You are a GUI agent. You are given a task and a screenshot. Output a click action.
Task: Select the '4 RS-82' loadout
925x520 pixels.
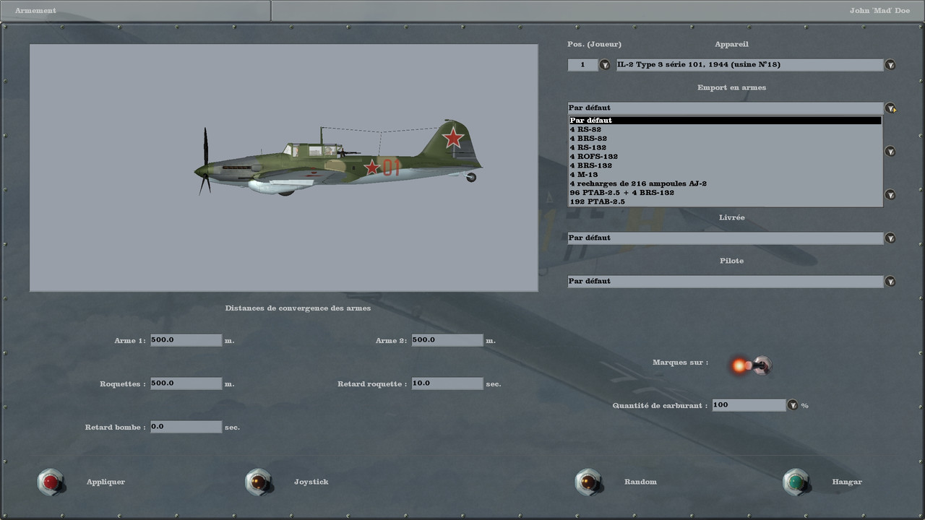click(x=725, y=129)
